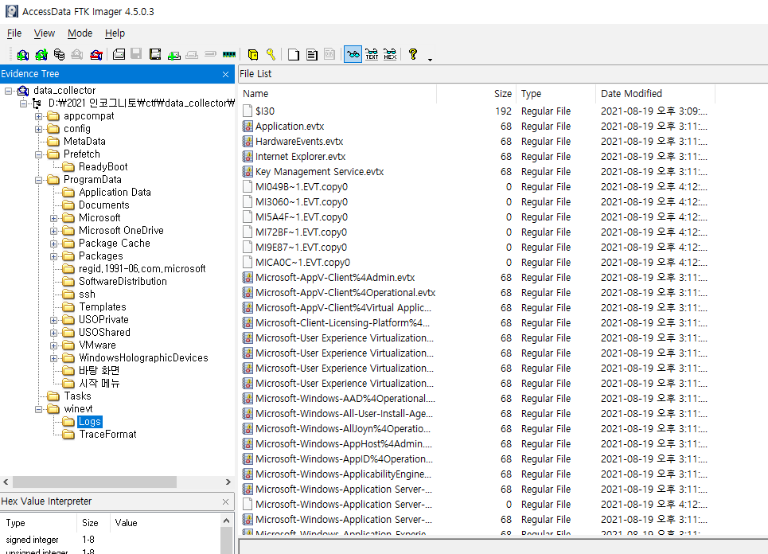
Task: Toggle automatic file view glasses button
Action: click(x=353, y=54)
